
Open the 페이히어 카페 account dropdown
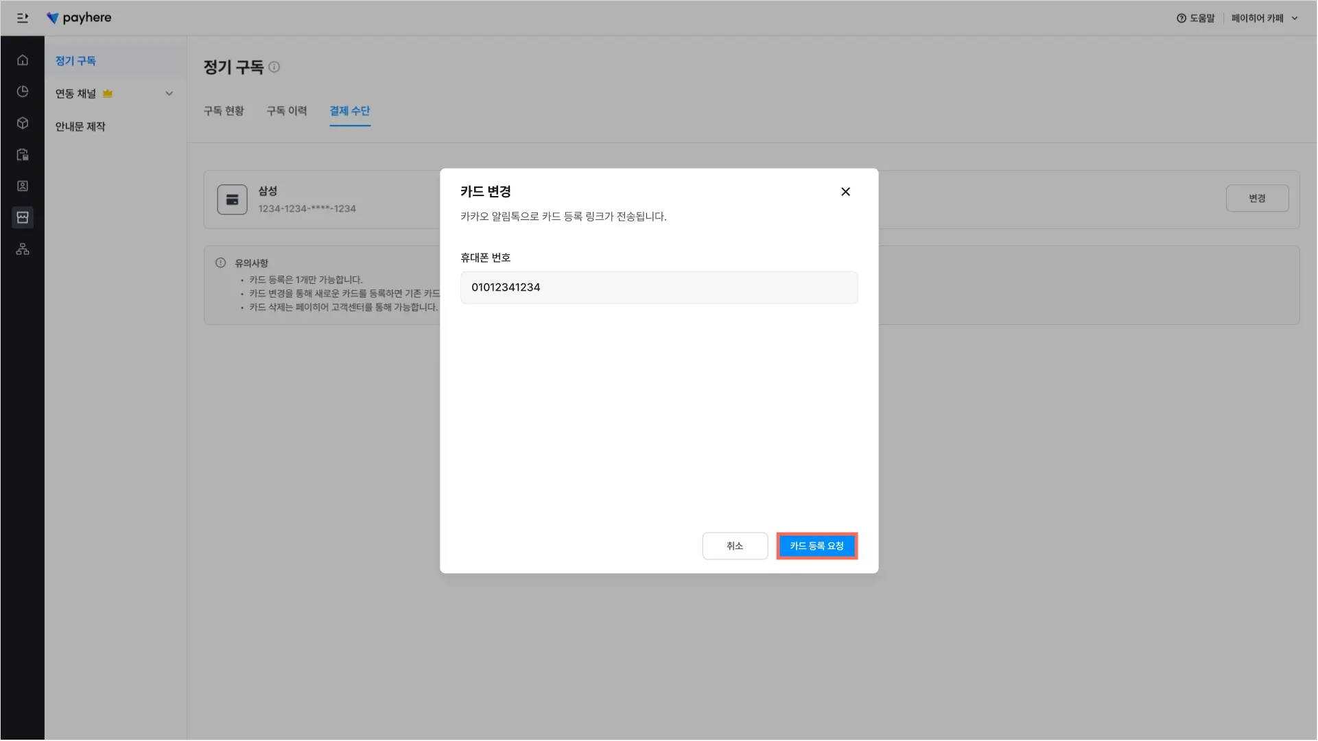[x=1264, y=19]
